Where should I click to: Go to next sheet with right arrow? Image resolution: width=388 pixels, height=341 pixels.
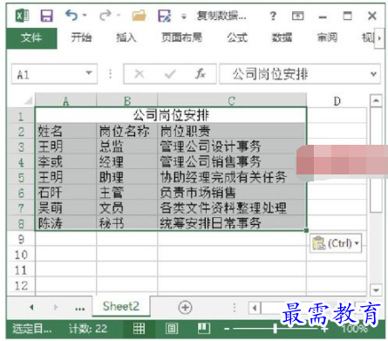coord(56,307)
